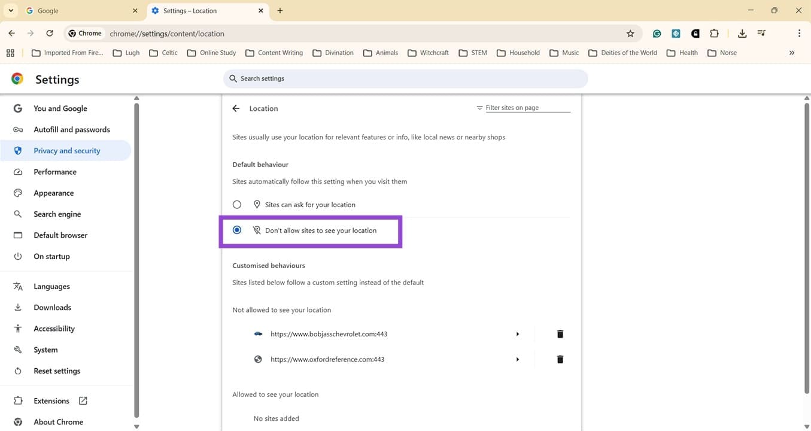Screen dimensions: 811x431
Task: Open Downloads from the toolbar icon
Action: click(742, 34)
